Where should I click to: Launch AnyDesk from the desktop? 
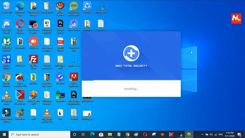point(33,43)
